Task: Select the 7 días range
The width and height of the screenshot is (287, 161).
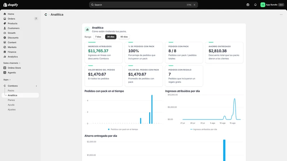Action: (98, 37)
